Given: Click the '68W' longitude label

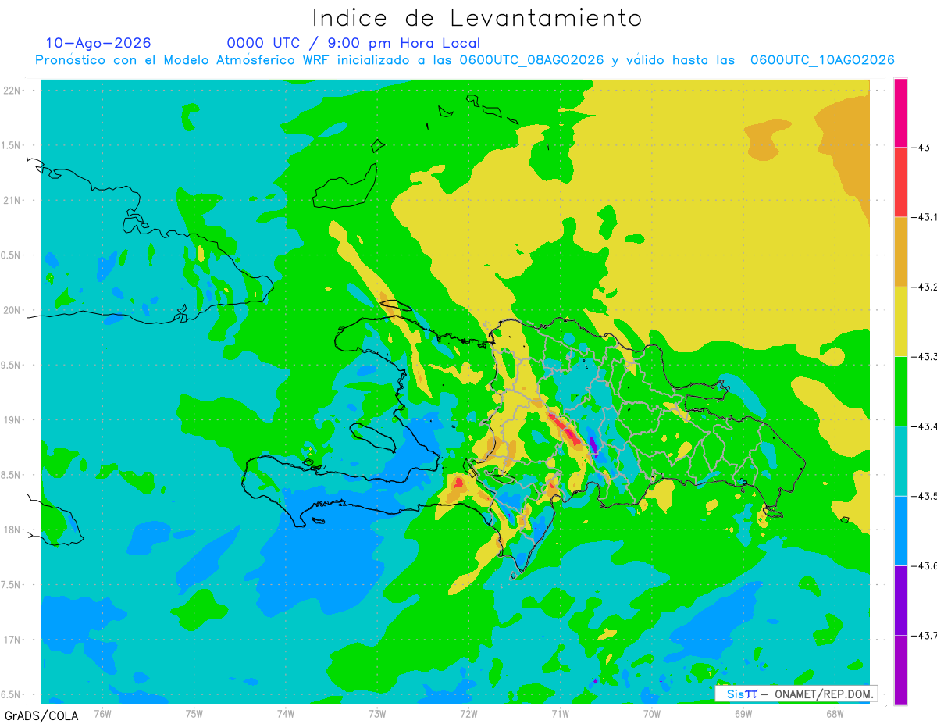Looking at the screenshot, I should (x=835, y=712).
